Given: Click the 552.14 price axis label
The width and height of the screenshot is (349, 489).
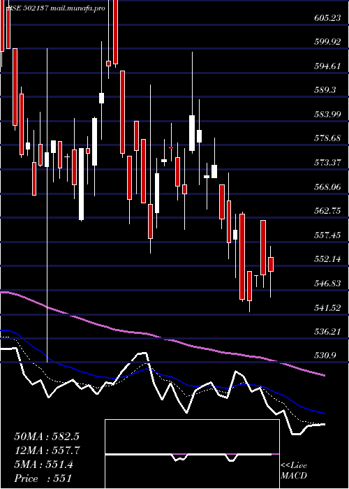Looking at the screenshot, I should 327,259.
